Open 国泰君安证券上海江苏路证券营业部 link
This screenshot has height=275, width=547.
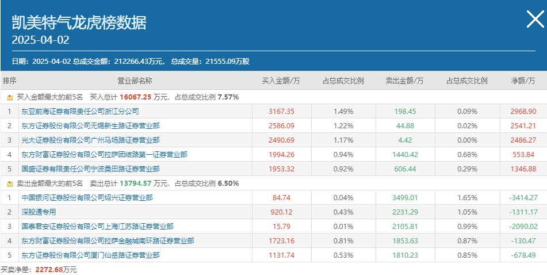click(97, 227)
